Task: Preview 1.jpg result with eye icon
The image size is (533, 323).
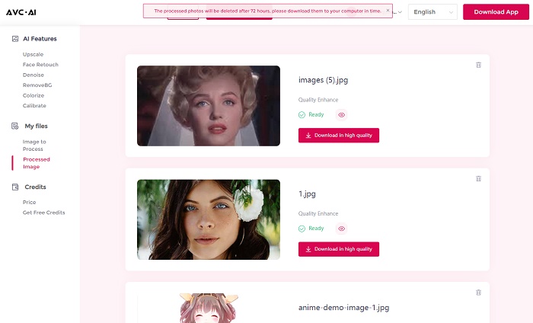Action: click(342, 229)
